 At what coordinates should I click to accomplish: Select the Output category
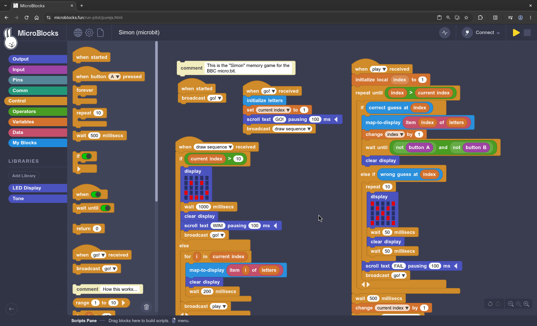(x=38, y=59)
